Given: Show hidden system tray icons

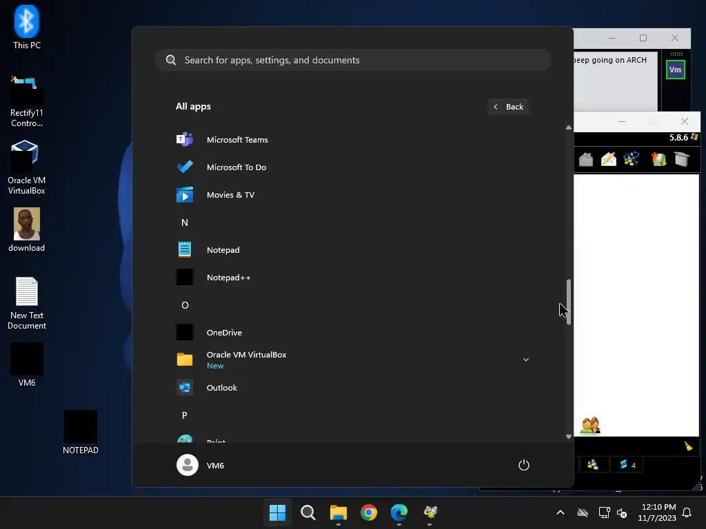Looking at the screenshot, I should tap(561, 512).
